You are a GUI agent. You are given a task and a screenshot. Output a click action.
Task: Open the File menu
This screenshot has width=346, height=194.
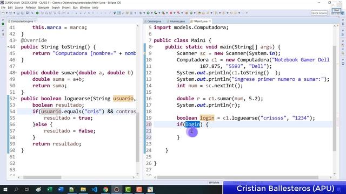3,8
